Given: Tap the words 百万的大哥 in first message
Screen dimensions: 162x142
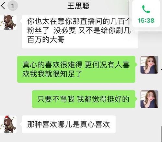Looking at the screenshot, I should click(46, 39).
